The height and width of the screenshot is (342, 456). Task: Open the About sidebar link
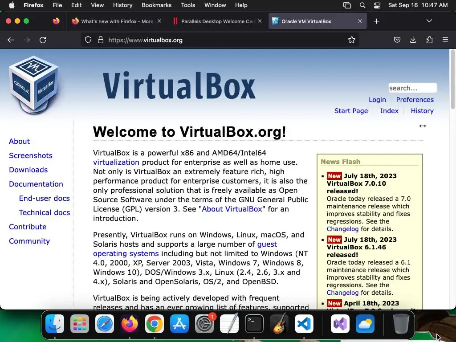coord(19,141)
